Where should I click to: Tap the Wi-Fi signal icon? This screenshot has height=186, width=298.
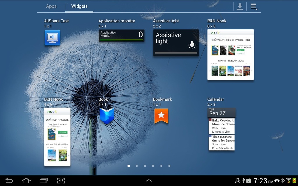click(289, 180)
